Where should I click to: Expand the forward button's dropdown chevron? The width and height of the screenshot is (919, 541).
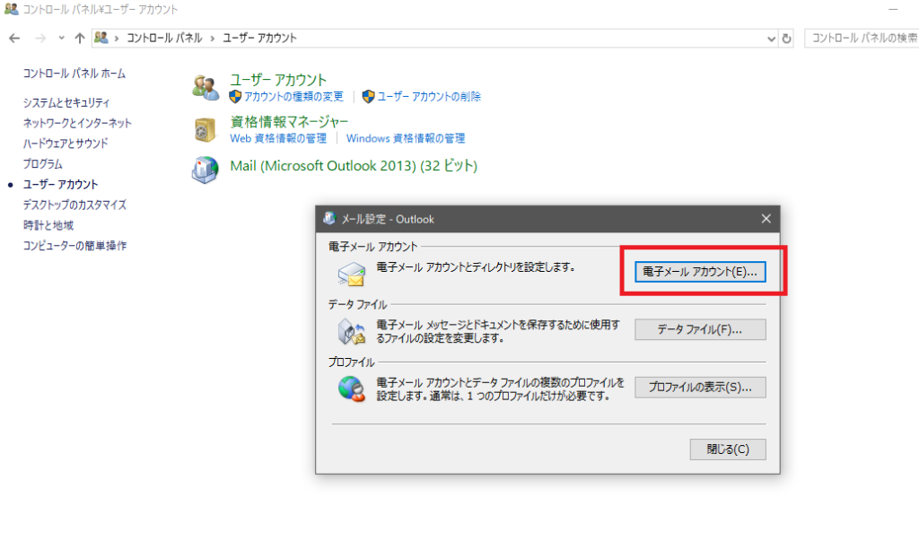pyautogui.click(x=59, y=38)
